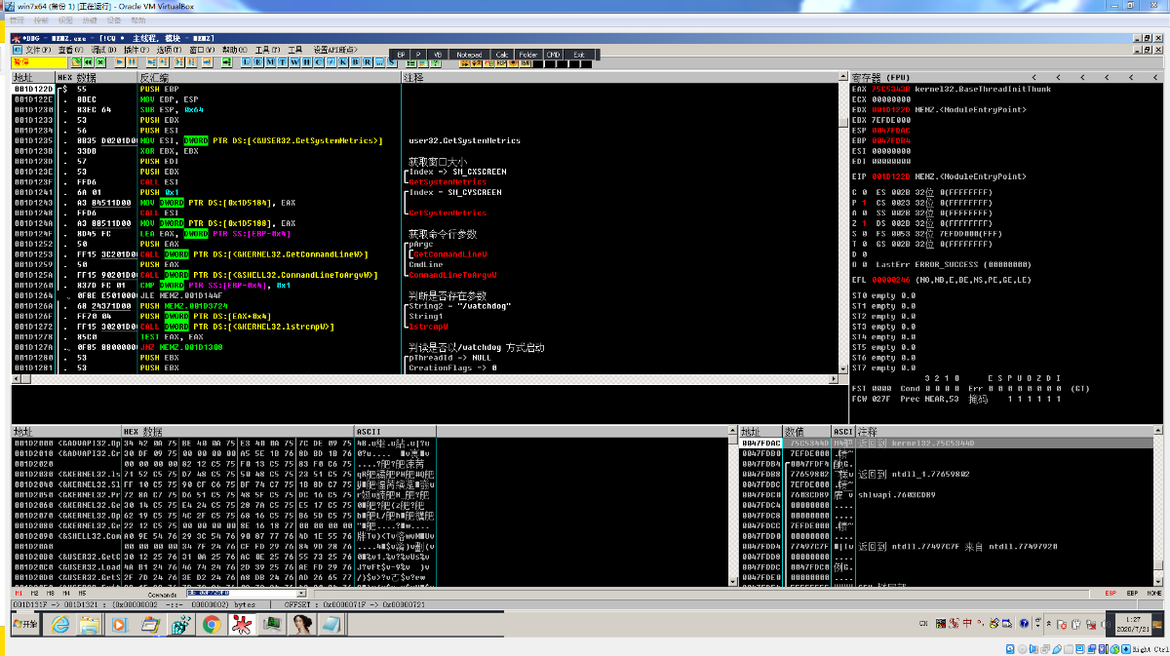The image size is (1170, 656).
Task: Select the user32.GetSystemMetrics comment
Action: point(464,140)
